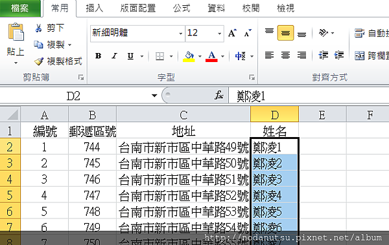Screen dimensions: 389x245
Task: Align cell text right
Action: [x=301, y=55]
